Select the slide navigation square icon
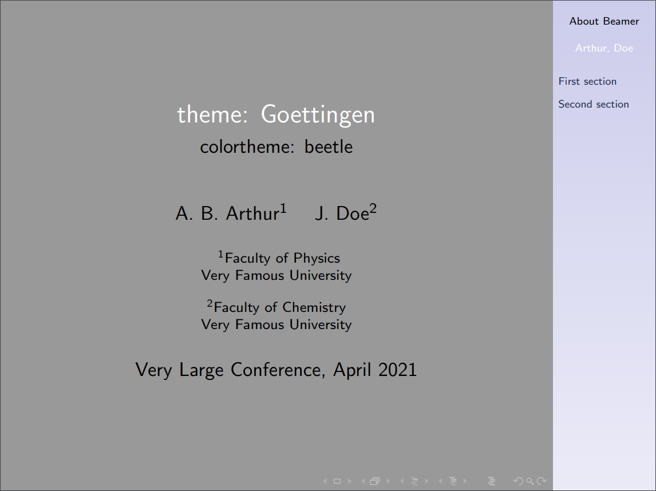Viewport: 656px width, 491px height. coord(337,481)
